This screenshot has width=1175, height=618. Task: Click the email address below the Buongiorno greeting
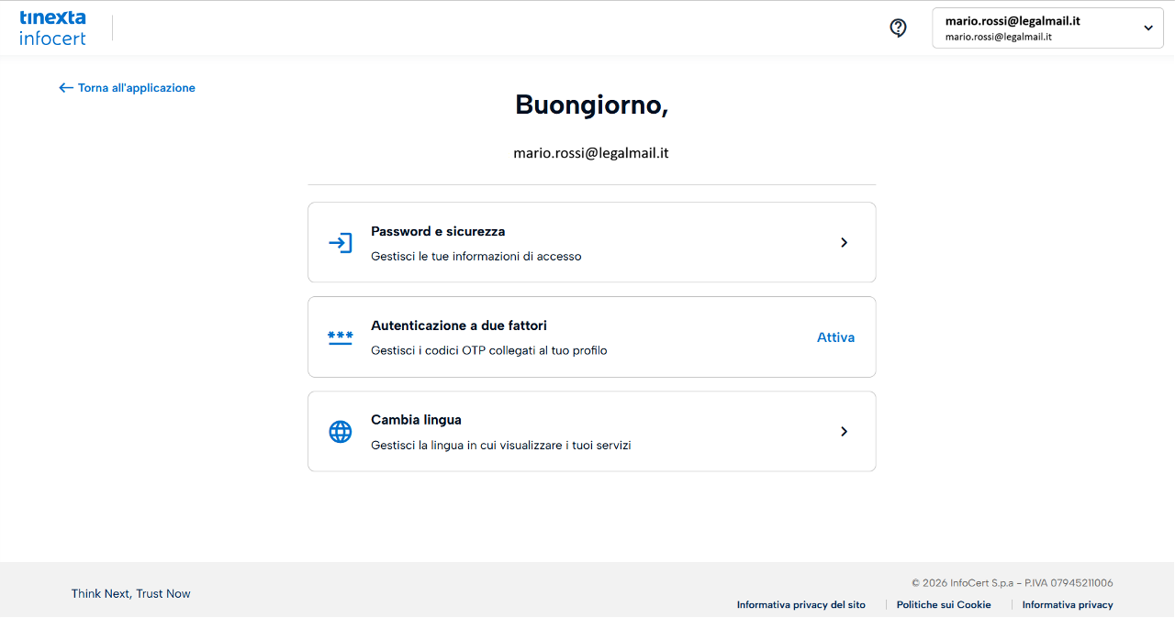pyautogui.click(x=590, y=153)
